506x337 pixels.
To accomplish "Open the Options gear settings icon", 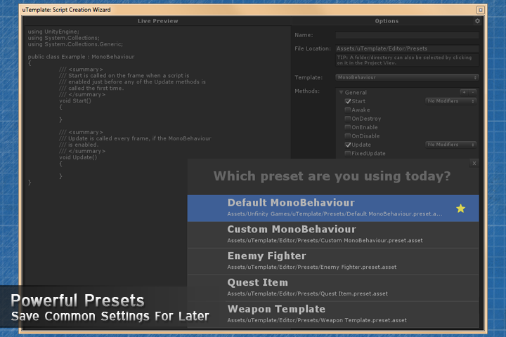I will pyautogui.click(x=477, y=21).
